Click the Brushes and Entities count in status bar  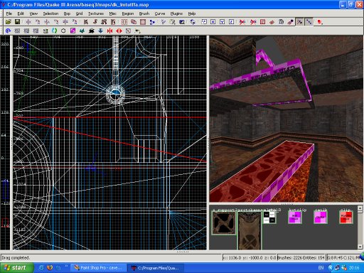pyautogui.click(x=301, y=257)
